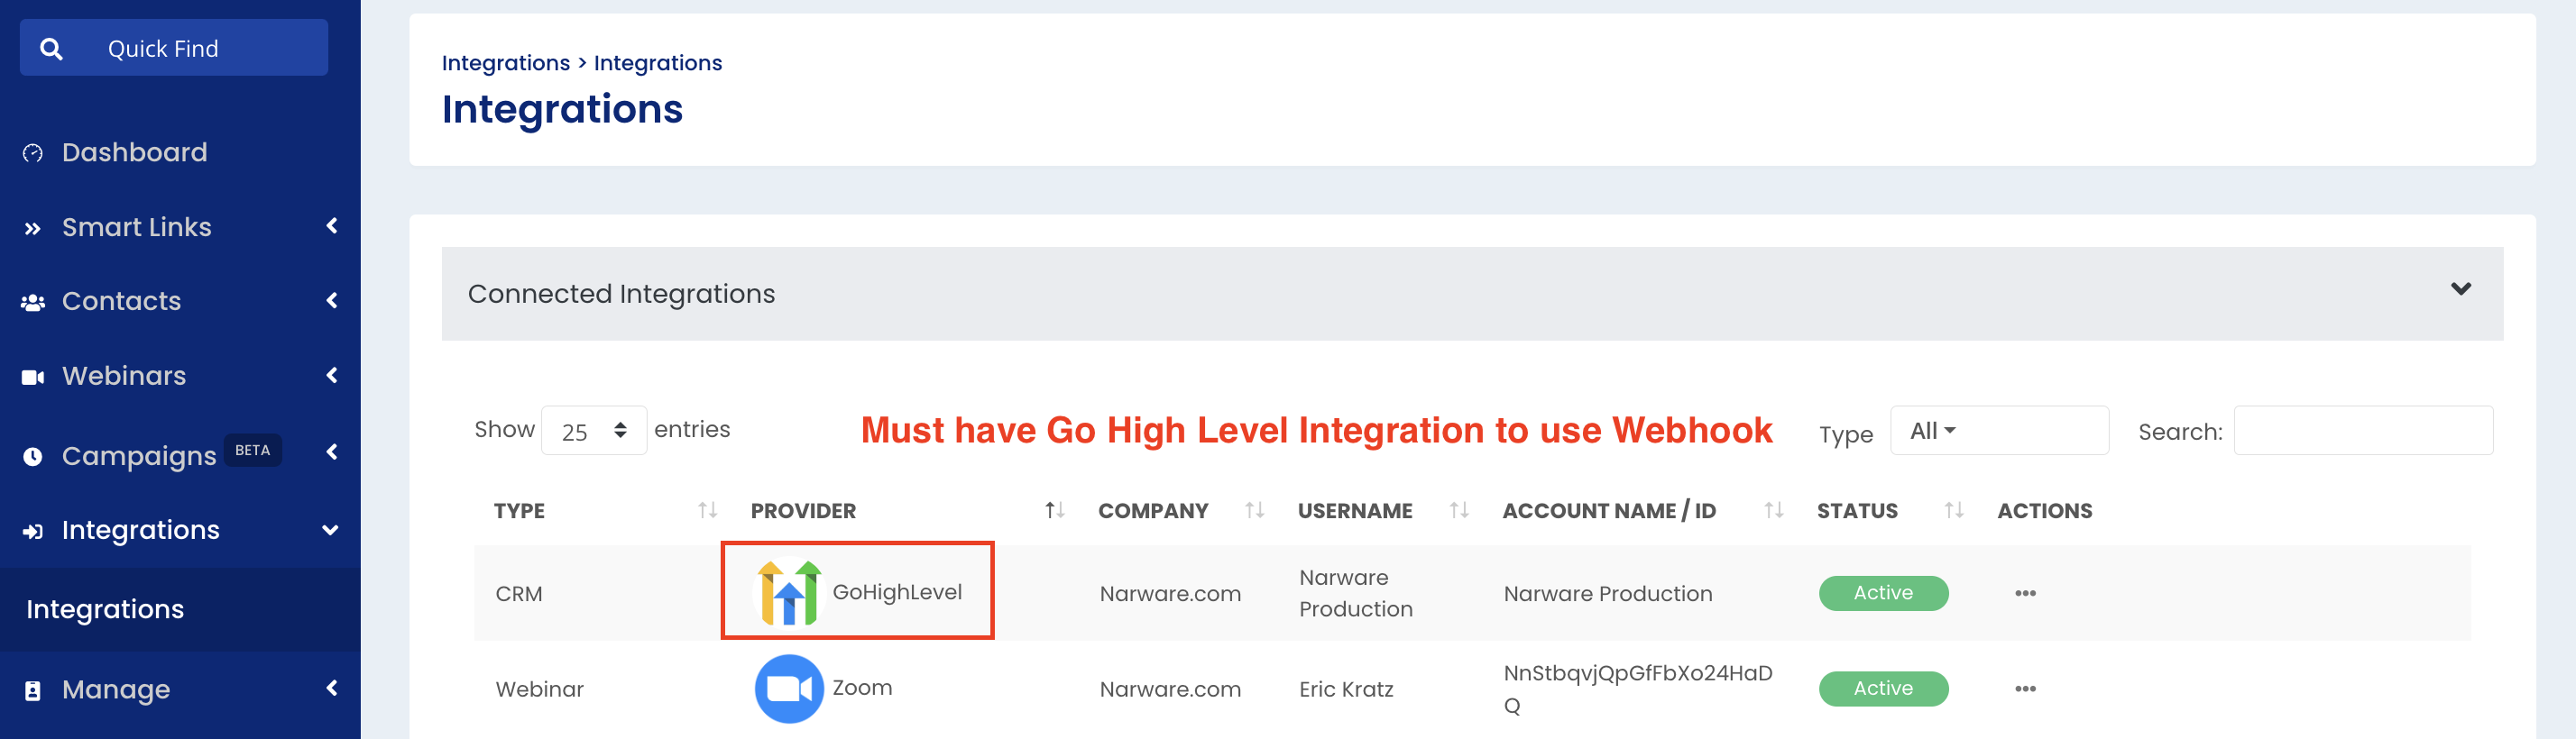Click the GoHighLevel provider name
2576x739 pixels.
click(897, 592)
